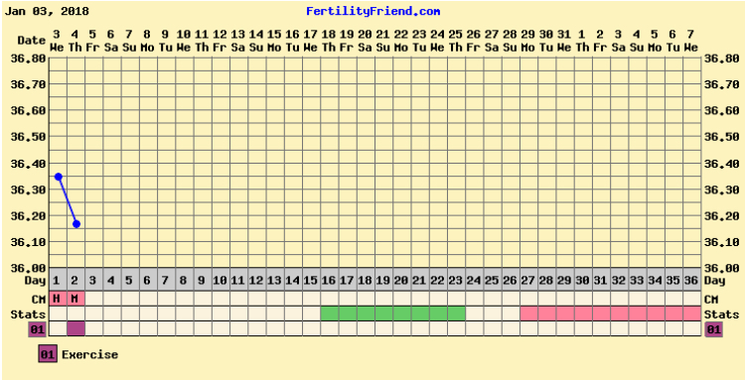Click the empty CM cell for day 3
This screenshot has width=745, height=380.
pos(94,299)
